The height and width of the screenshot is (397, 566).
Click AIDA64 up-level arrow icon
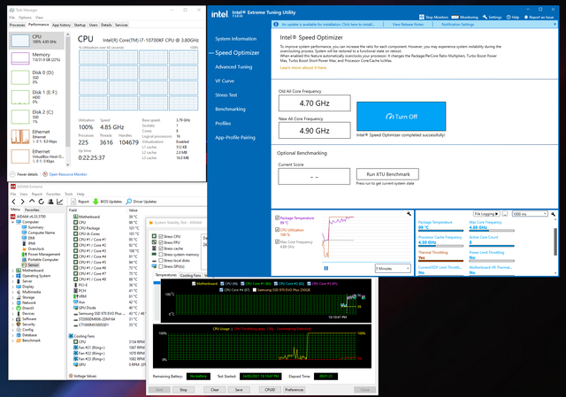(32, 201)
